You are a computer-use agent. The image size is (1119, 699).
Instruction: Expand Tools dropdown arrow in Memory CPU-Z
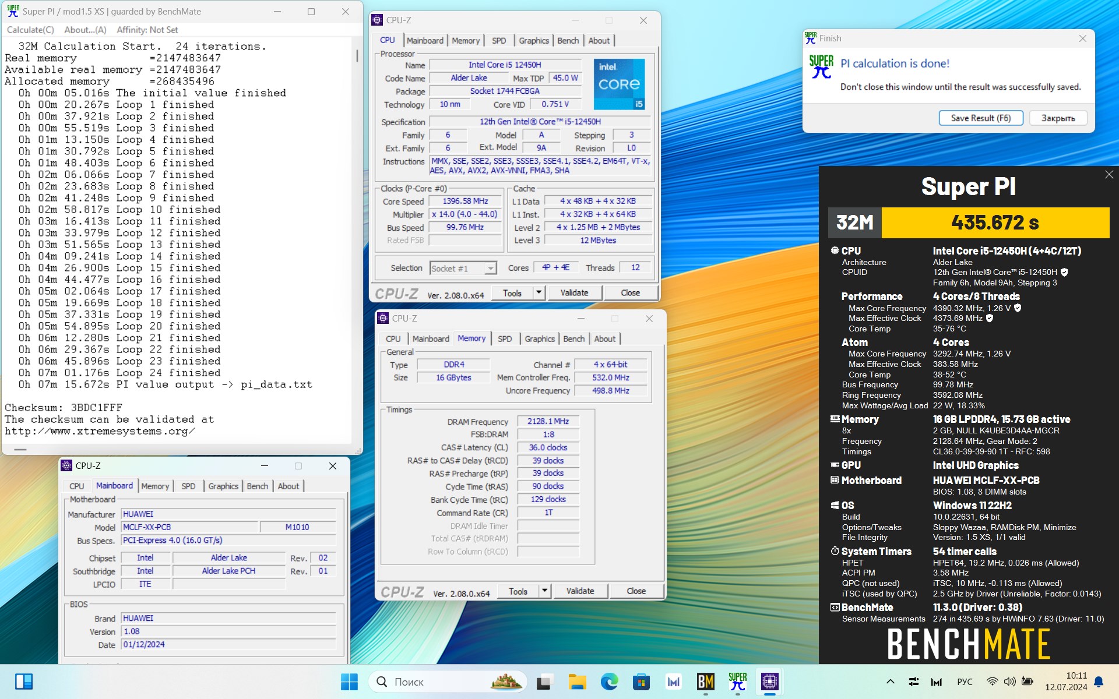[545, 591]
